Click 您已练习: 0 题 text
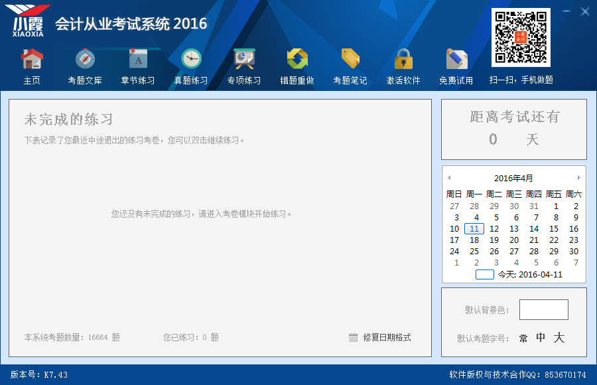Screen dimensions: 597x385 191,337
